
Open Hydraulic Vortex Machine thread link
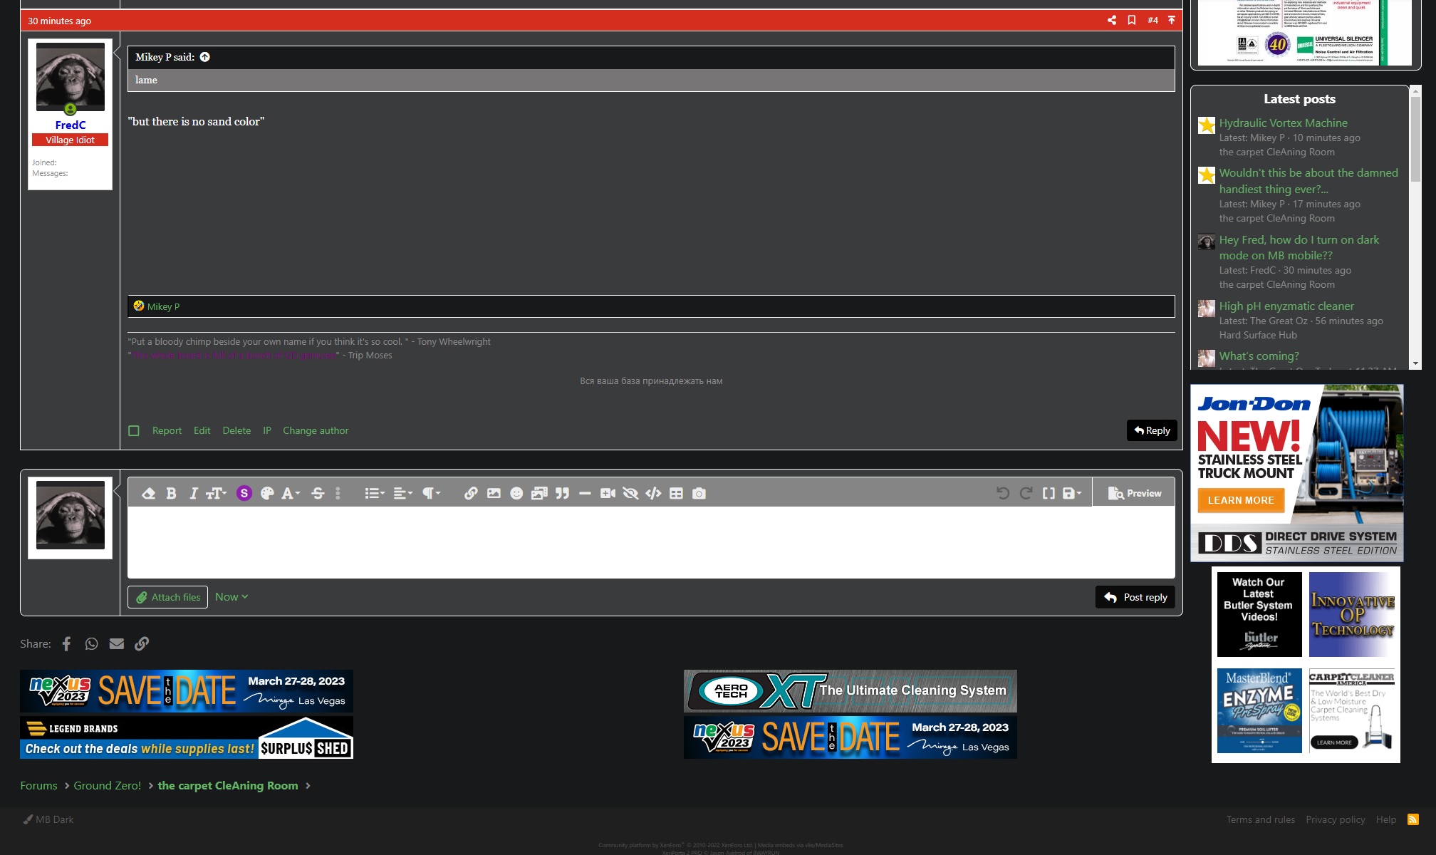[1283, 123]
